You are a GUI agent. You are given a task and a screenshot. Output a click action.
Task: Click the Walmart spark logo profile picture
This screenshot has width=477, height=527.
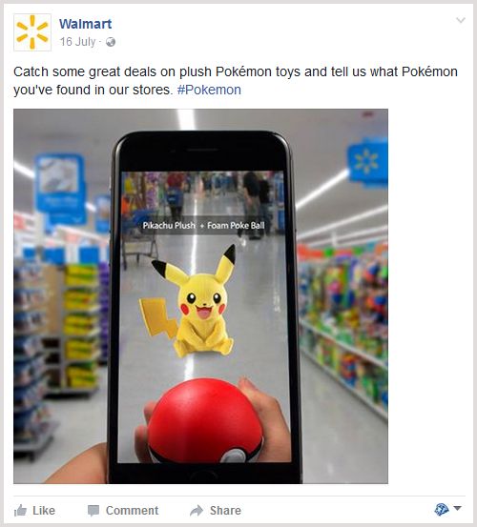click(x=32, y=32)
